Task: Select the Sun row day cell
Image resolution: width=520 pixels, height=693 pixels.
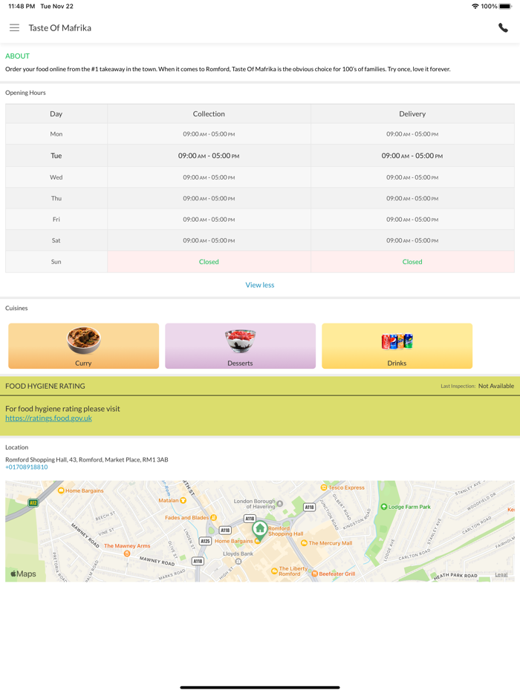Action: [56, 262]
